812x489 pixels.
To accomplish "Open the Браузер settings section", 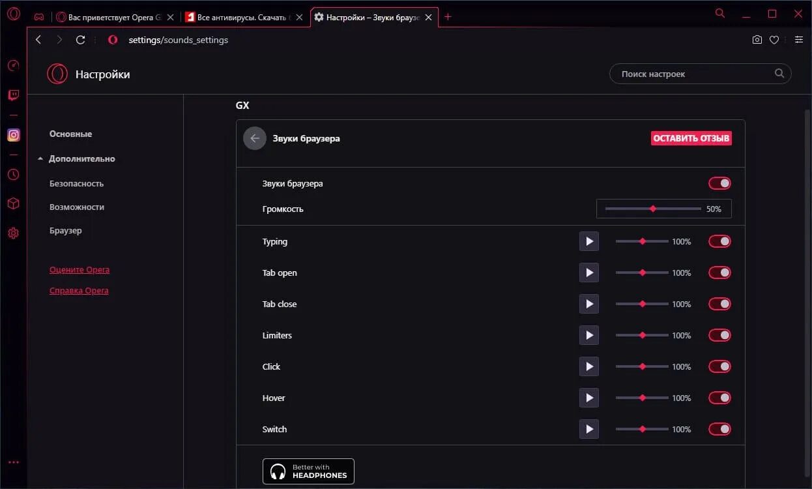I will [66, 230].
